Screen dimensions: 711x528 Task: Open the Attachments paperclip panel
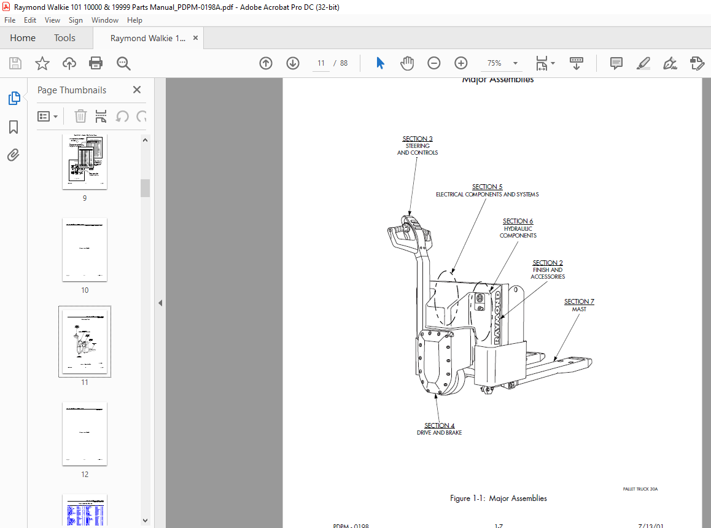pos(13,155)
